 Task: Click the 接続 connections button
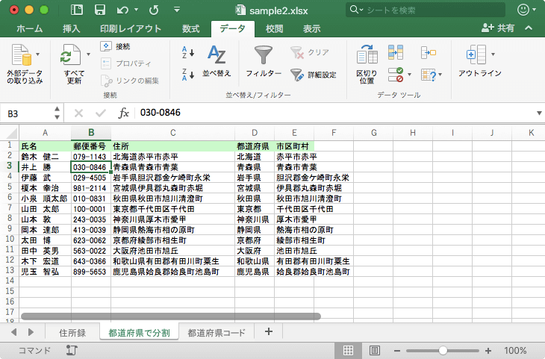pos(116,46)
